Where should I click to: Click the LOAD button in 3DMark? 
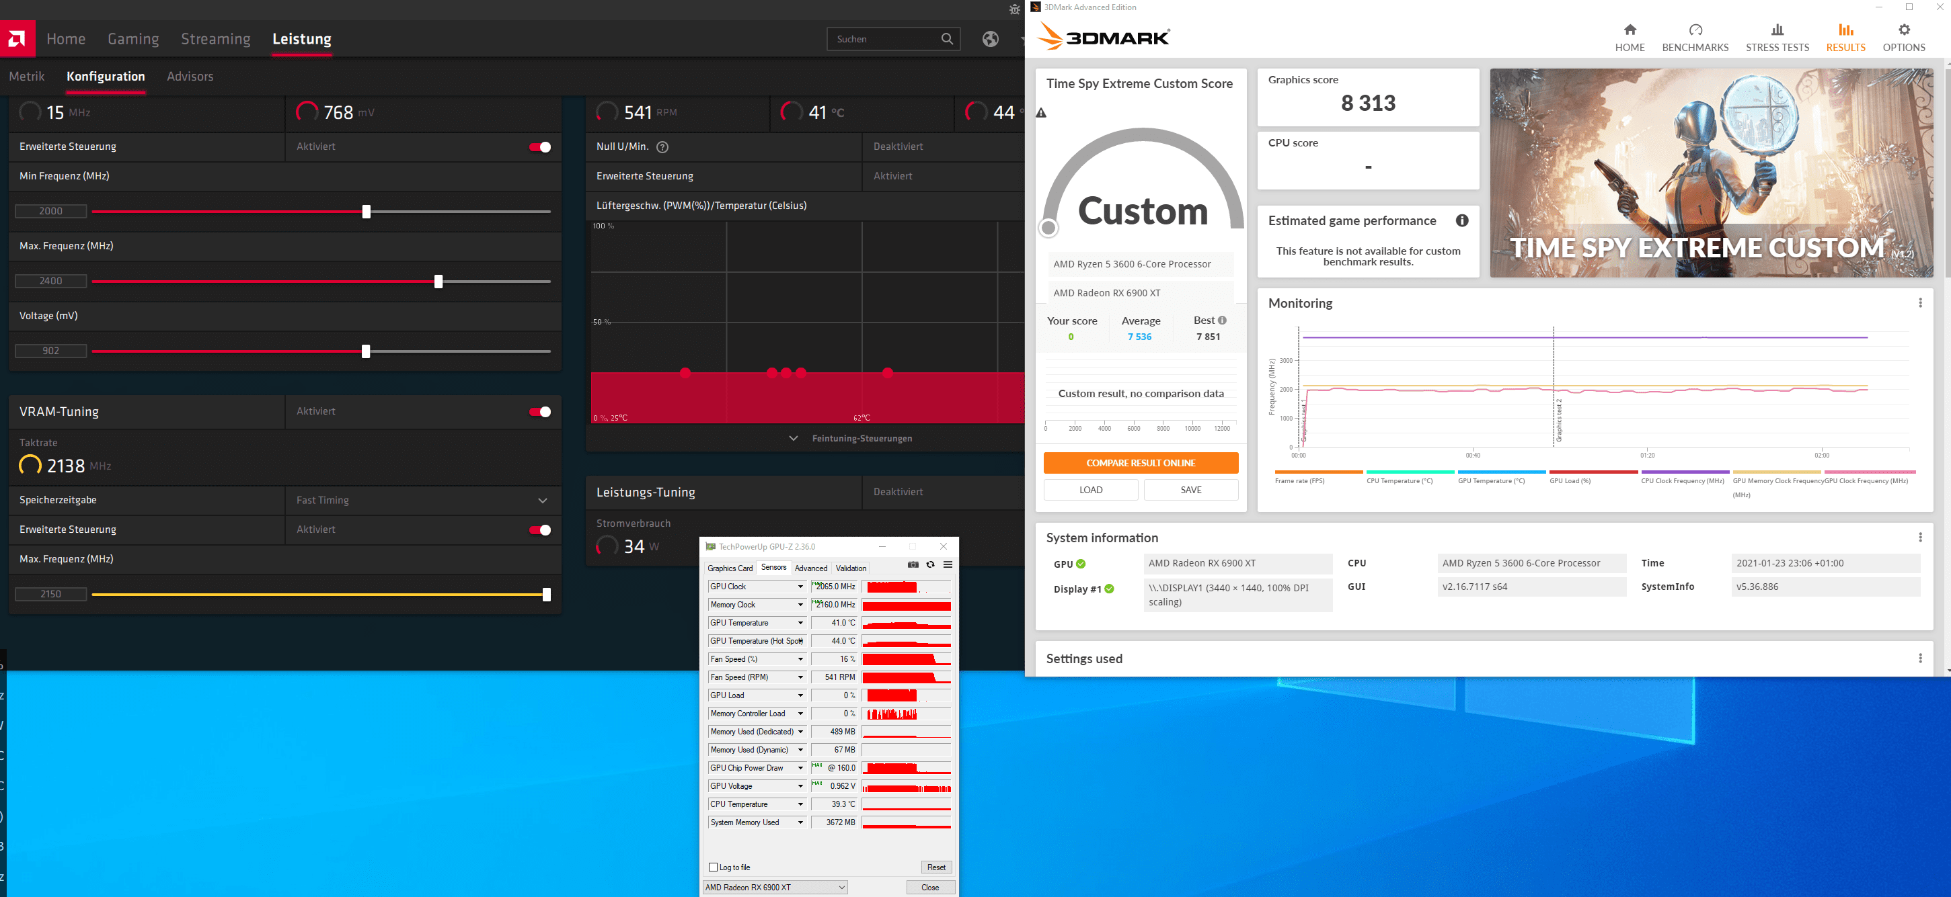pos(1091,490)
